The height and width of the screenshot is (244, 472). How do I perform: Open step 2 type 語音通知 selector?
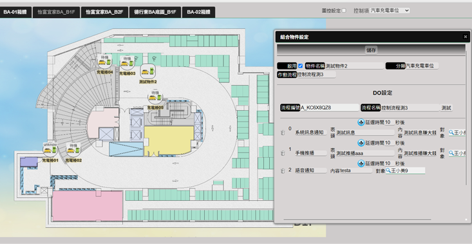(311, 171)
